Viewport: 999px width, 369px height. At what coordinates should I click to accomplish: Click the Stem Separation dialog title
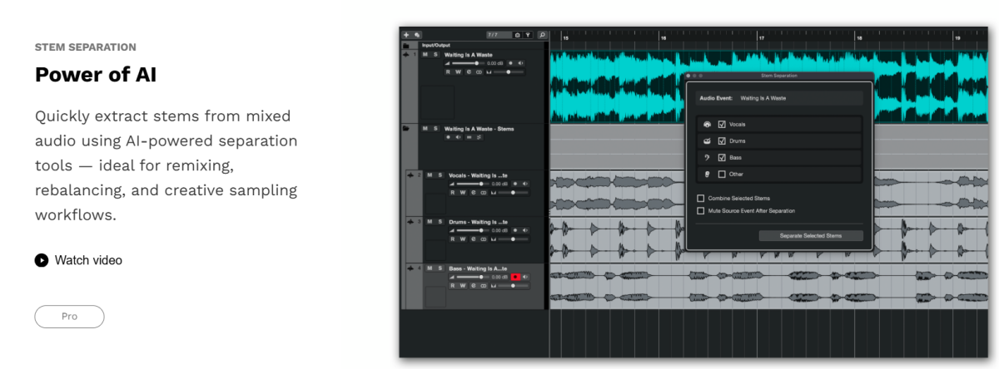click(779, 76)
